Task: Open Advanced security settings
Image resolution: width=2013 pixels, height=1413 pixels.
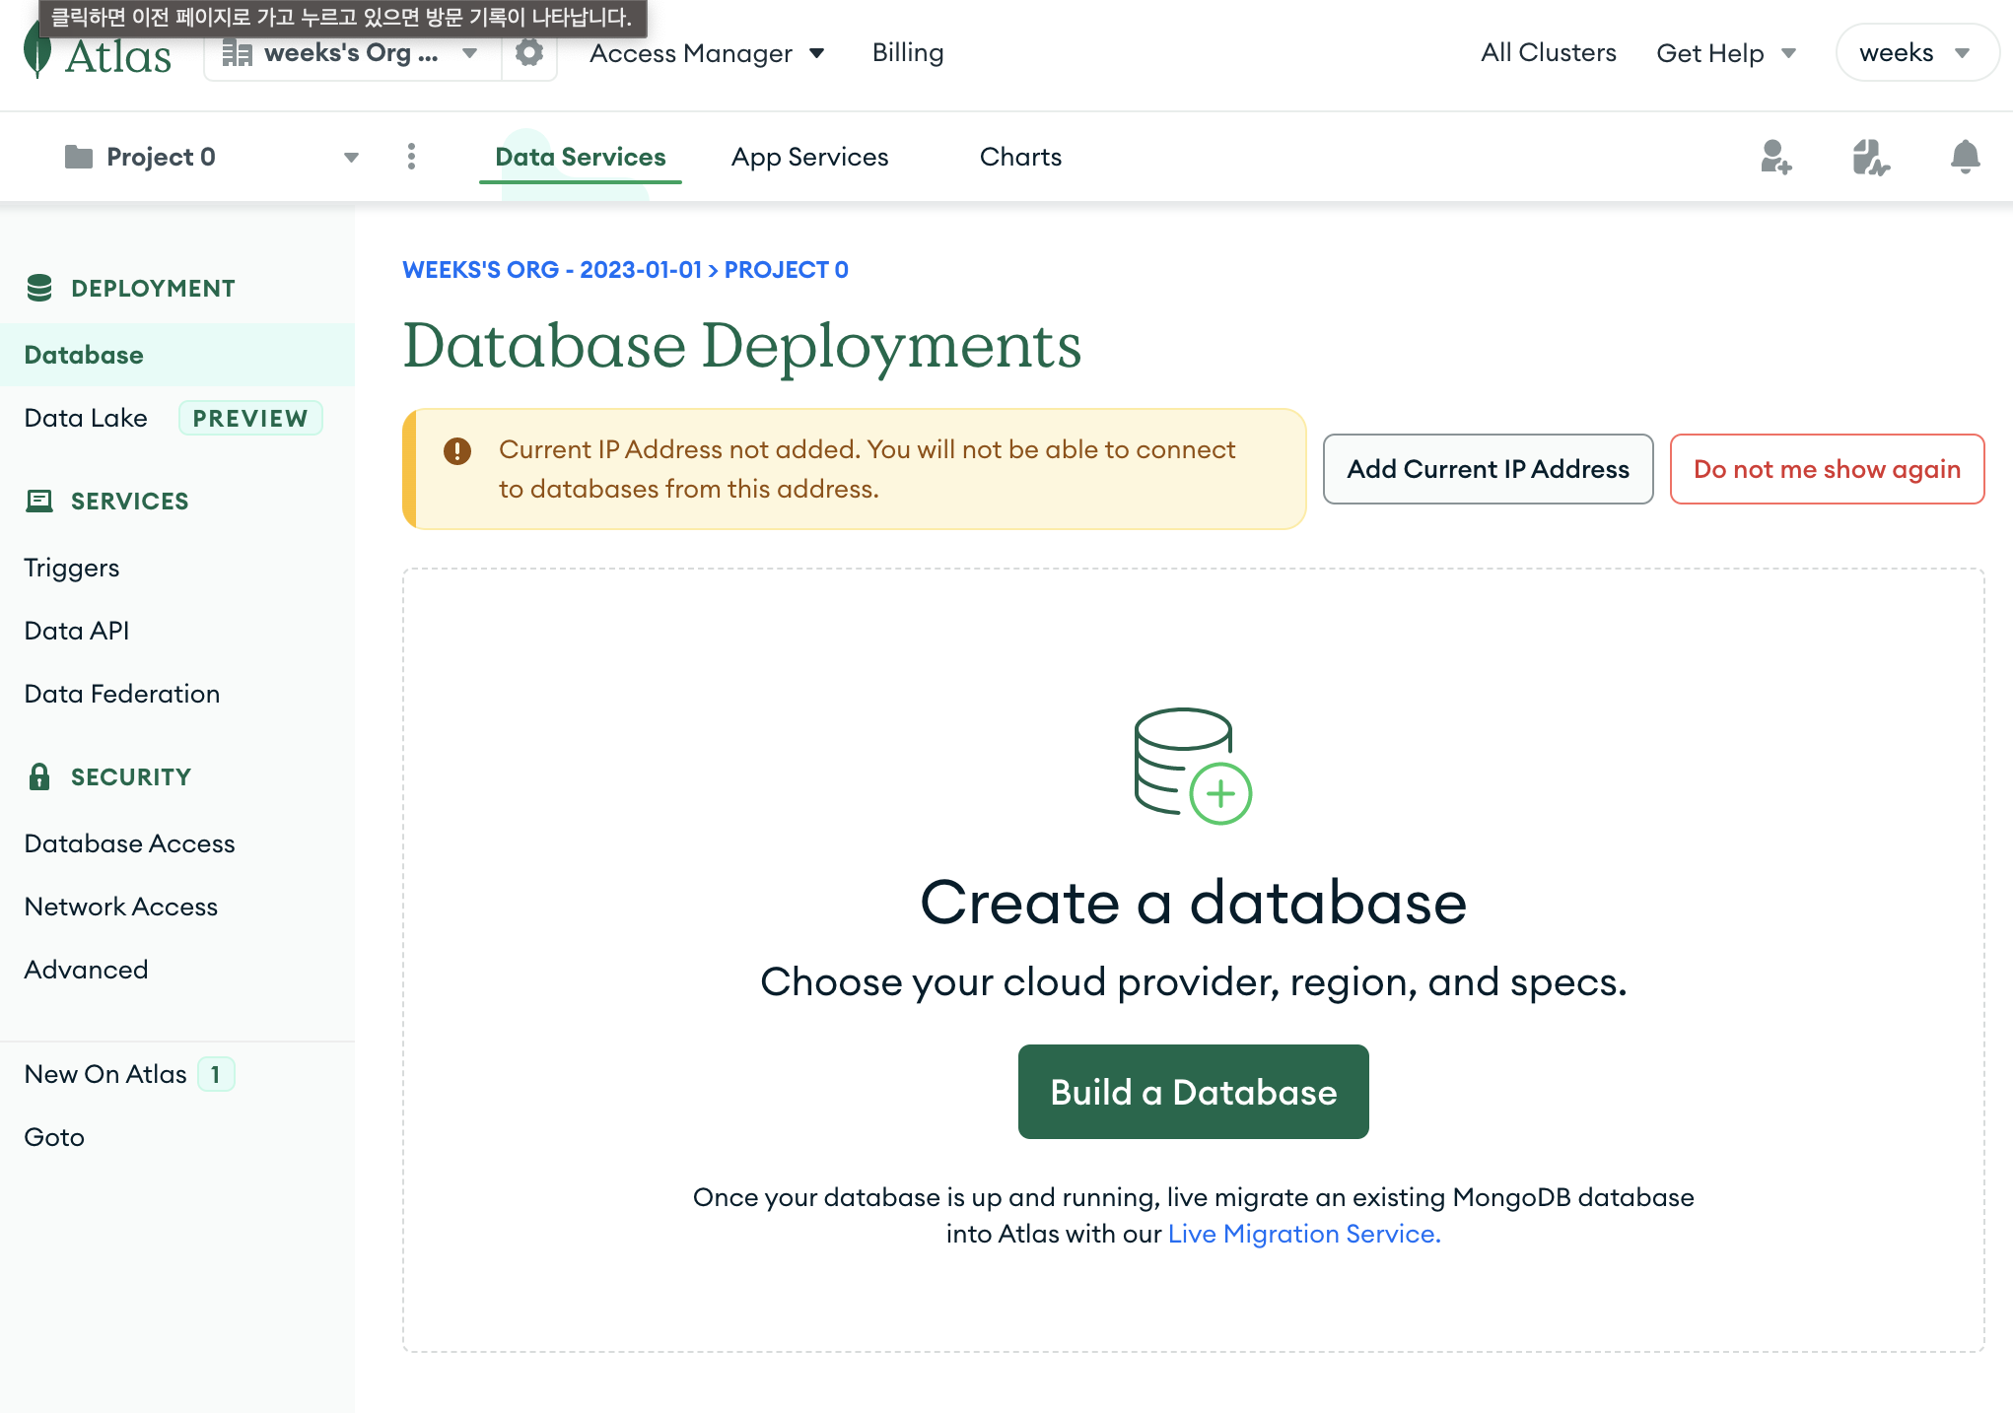Action: pyautogui.click(x=87, y=970)
